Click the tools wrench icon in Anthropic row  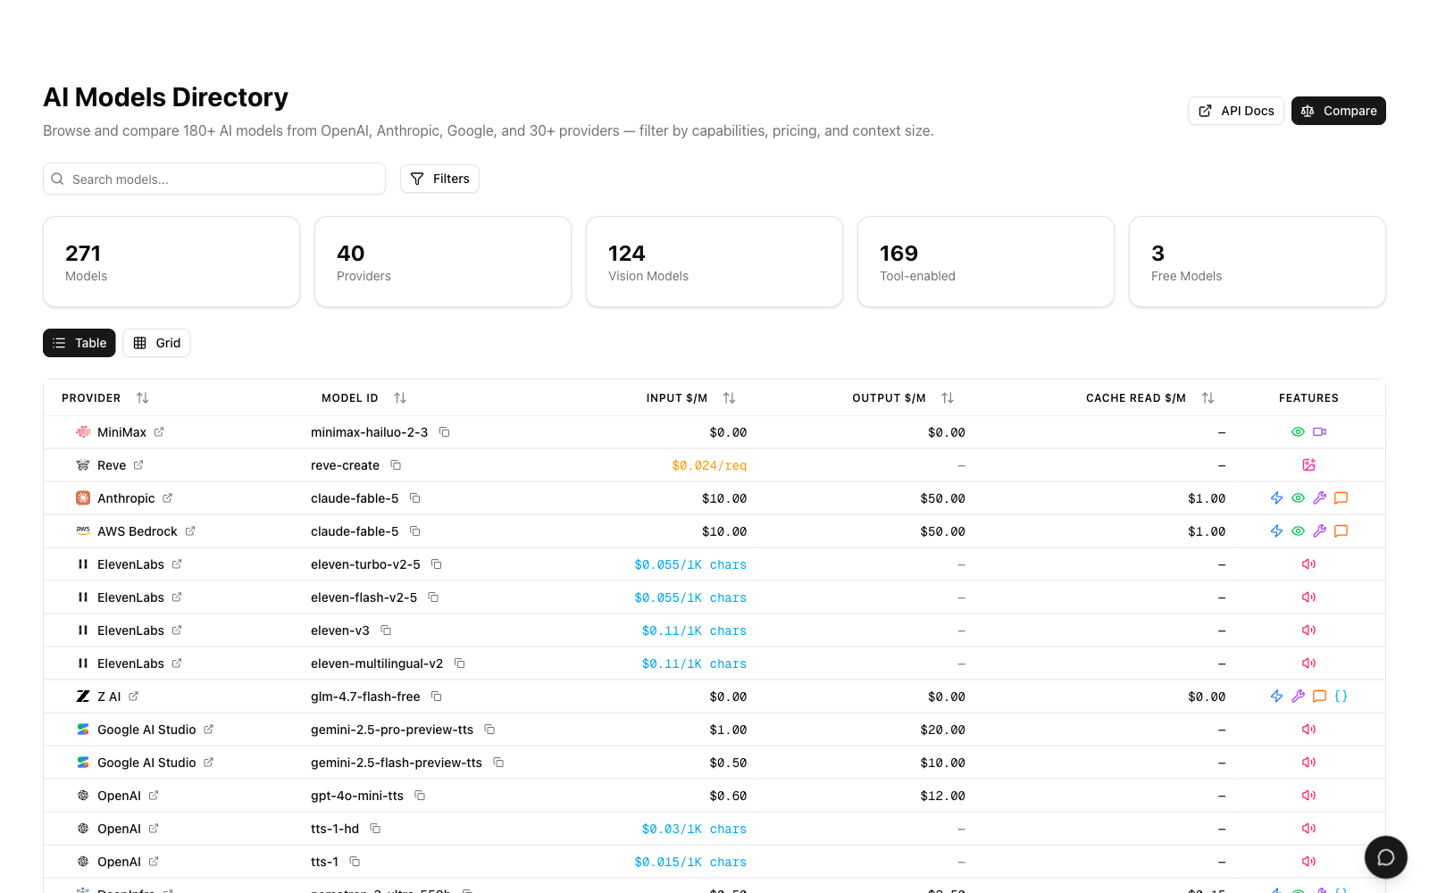[x=1319, y=498]
